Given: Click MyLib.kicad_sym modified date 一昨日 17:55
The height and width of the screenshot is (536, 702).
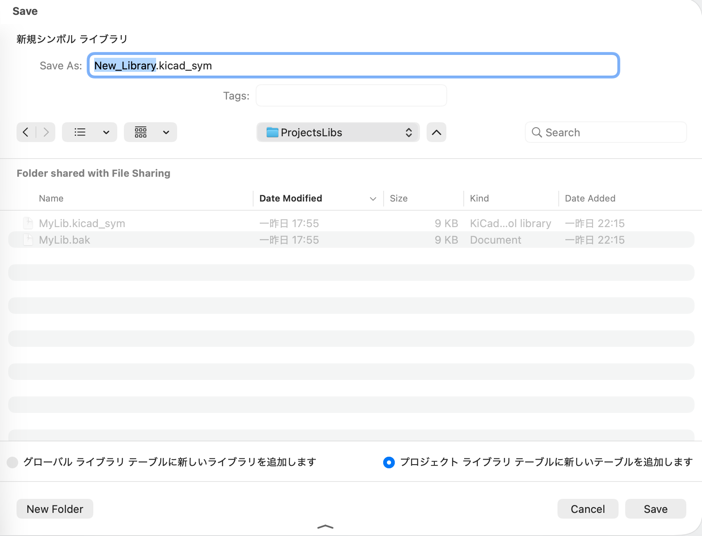Looking at the screenshot, I should click(x=289, y=223).
